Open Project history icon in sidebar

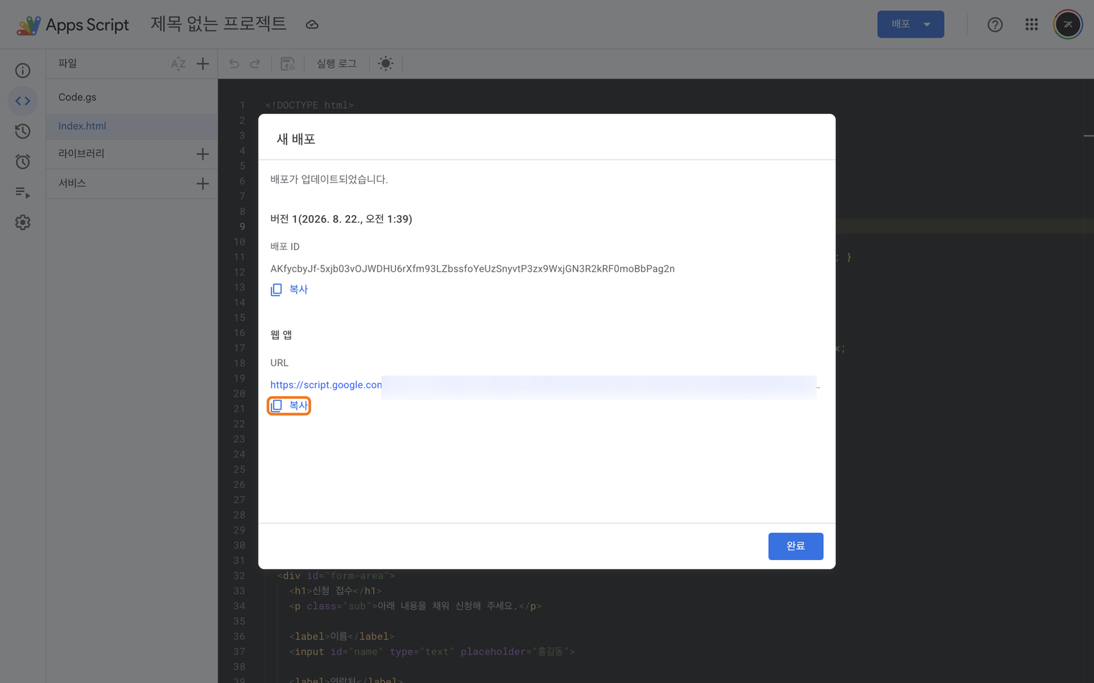23,131
